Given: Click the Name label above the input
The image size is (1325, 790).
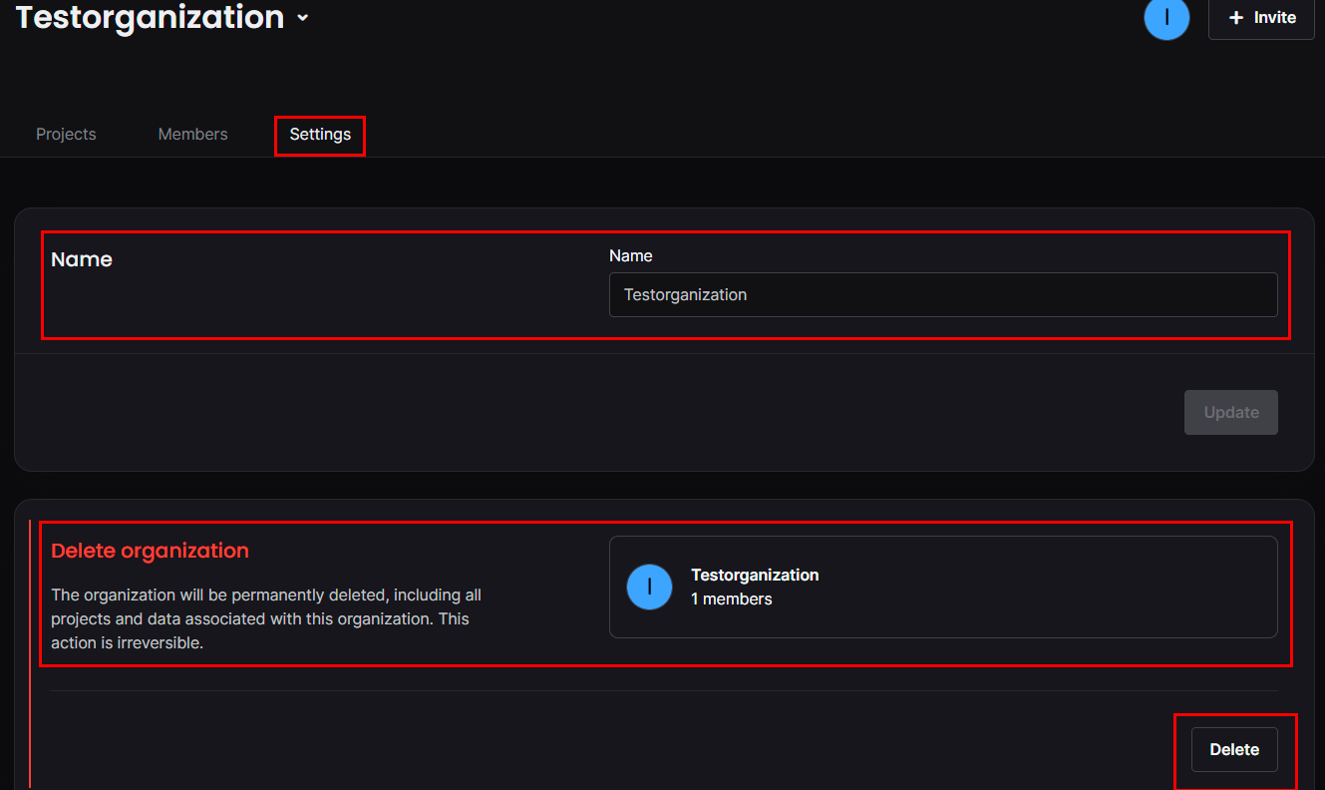Looking at the screenshot, I should 630,255.
